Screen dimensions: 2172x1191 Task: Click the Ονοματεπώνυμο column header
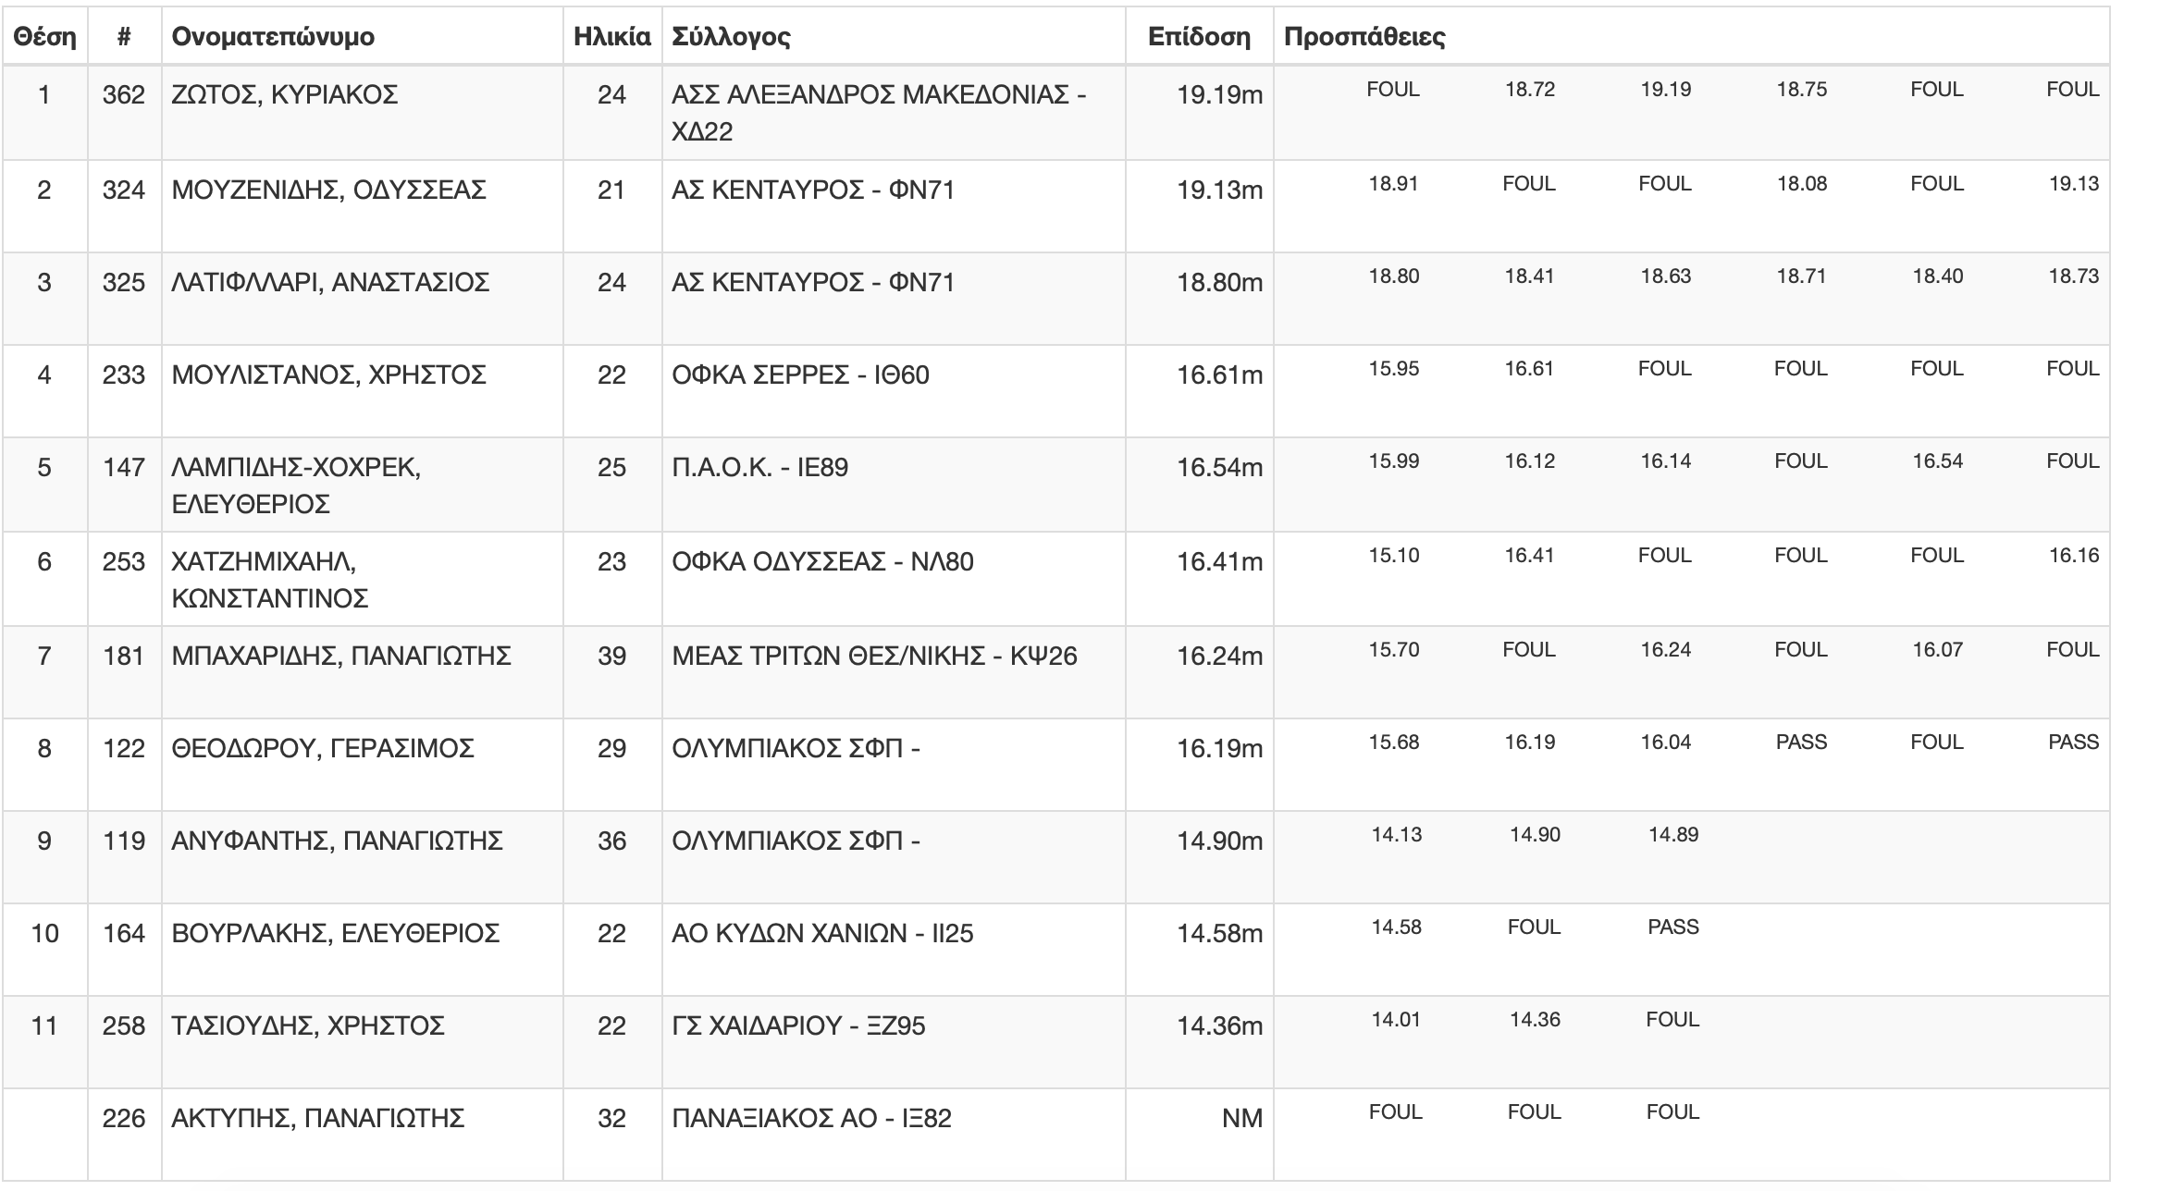click(273, 37)
